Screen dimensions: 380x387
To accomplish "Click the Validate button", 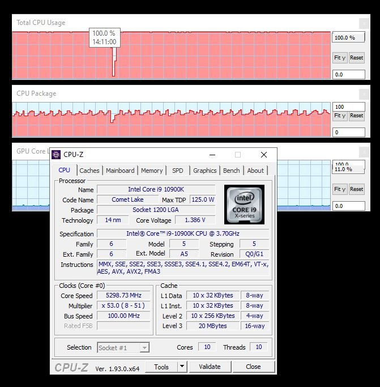I will (210, 367).
